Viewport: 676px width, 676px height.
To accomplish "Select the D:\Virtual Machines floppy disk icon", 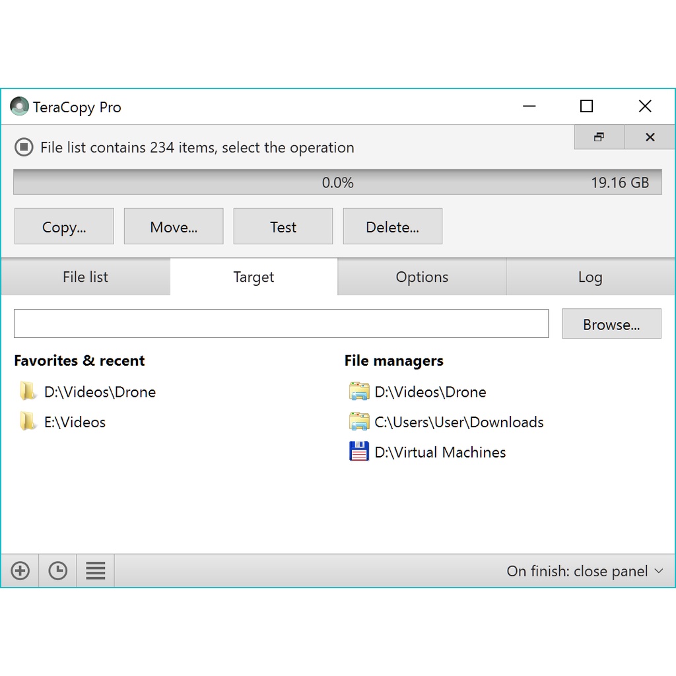I will point(358,452).
